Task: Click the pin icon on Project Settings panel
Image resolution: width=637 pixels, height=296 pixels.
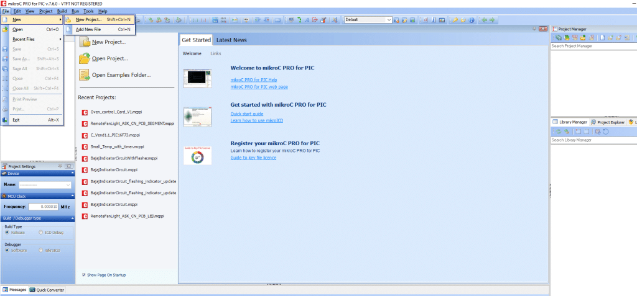Action: click(60, 166)
